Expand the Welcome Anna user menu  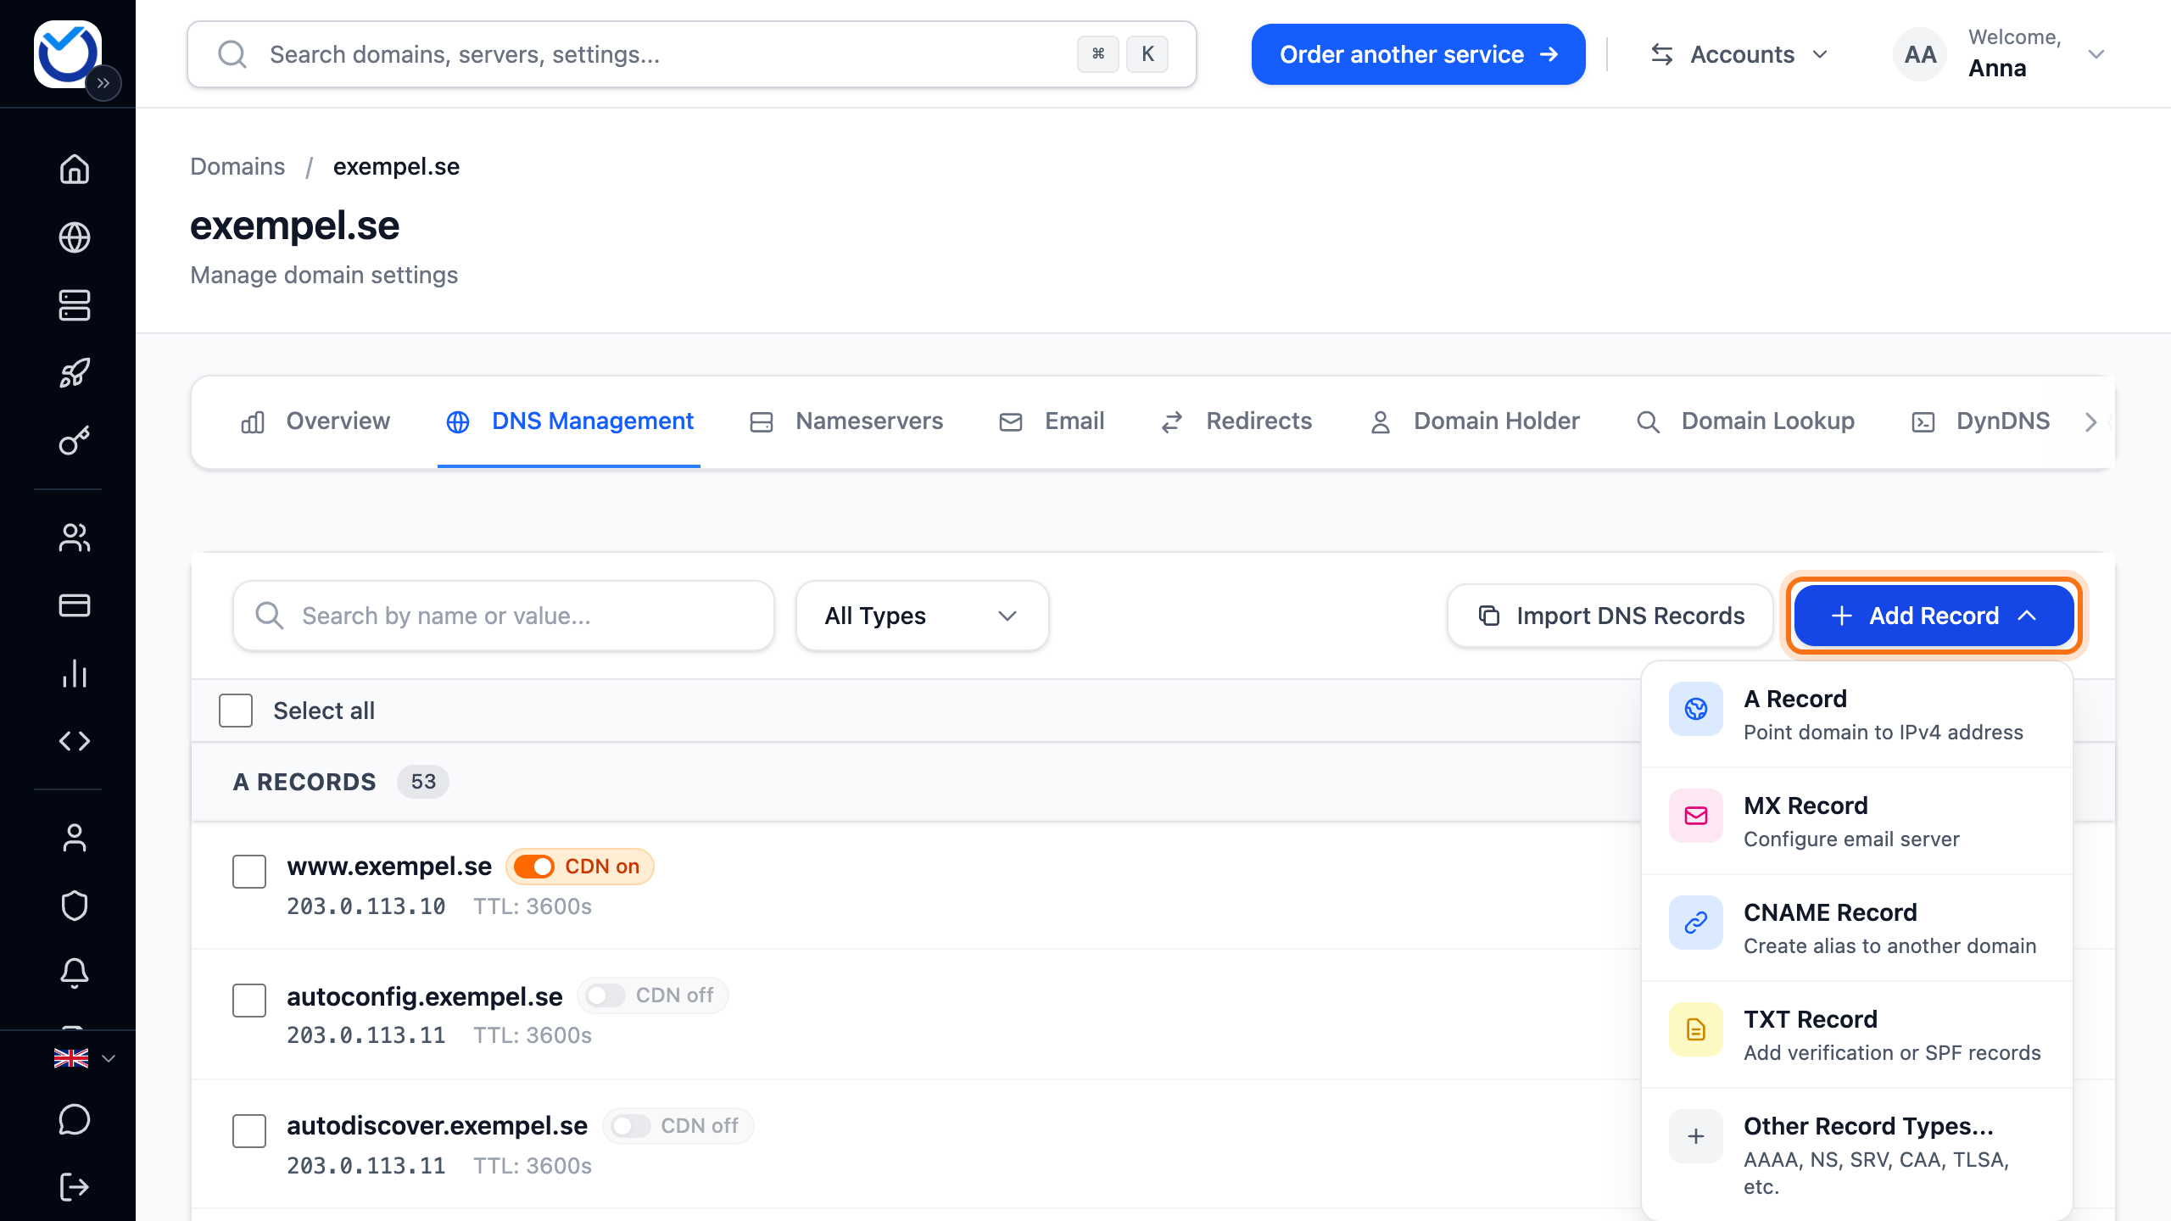(x=2000, y=54)
